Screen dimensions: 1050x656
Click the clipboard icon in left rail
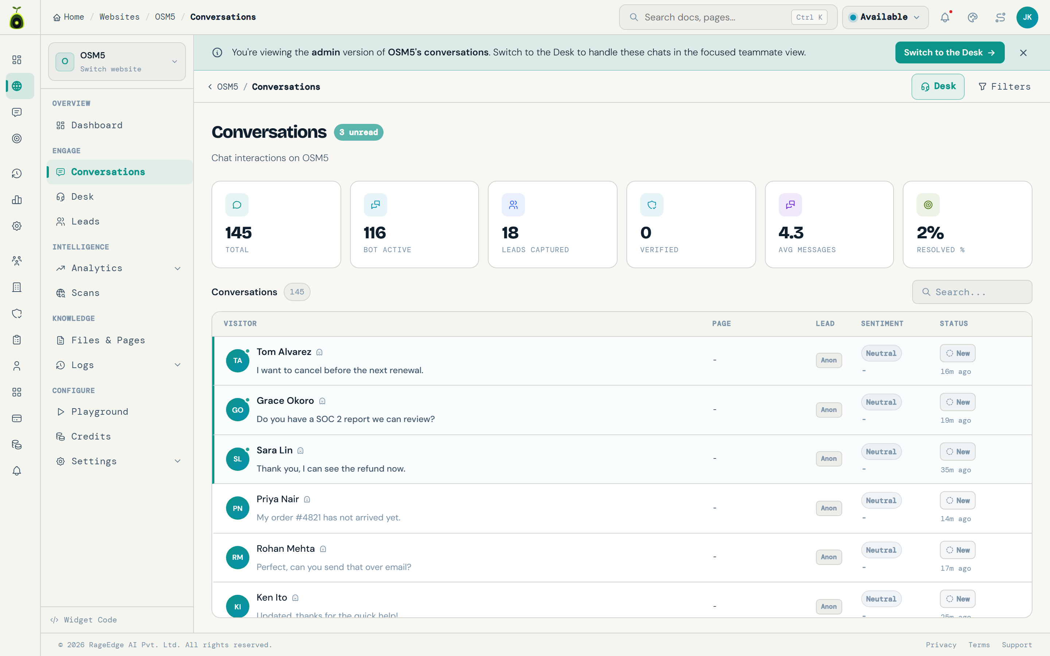click(16, 340)
